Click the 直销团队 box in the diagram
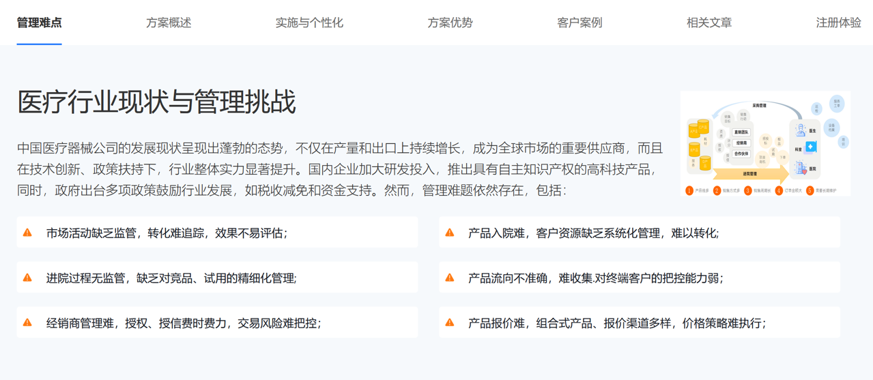This screenshot has height=380, width=873. [x=741, y=132]
